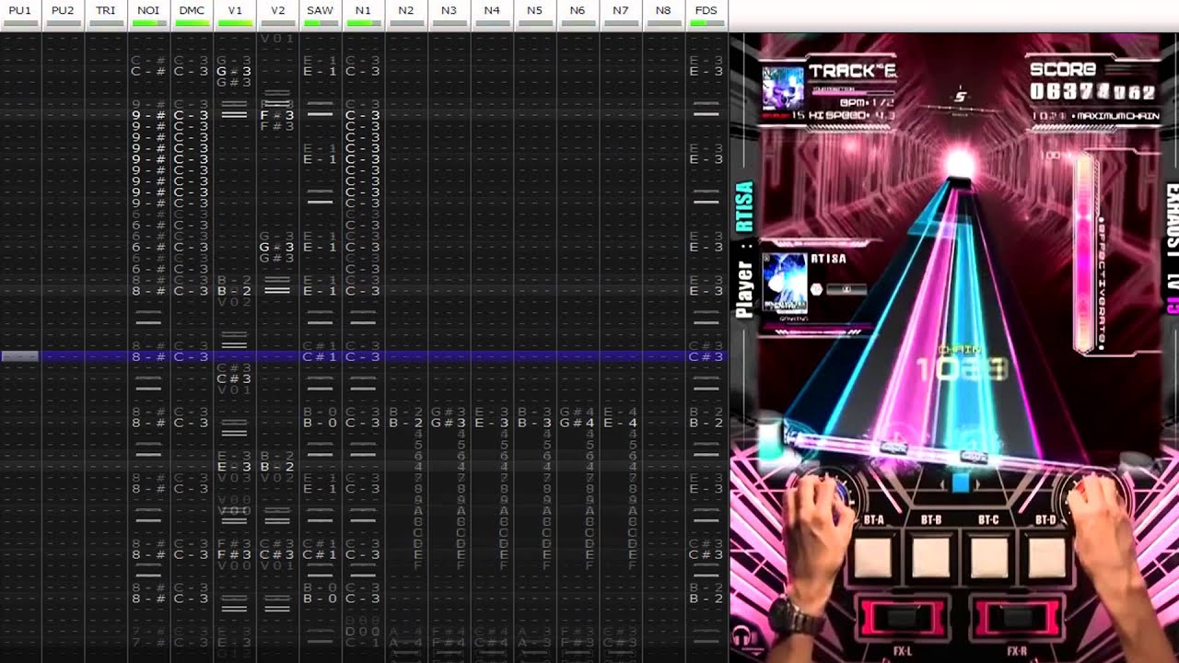Click the green level meter under NOI

pyautogui.click(x=148, y=22)
